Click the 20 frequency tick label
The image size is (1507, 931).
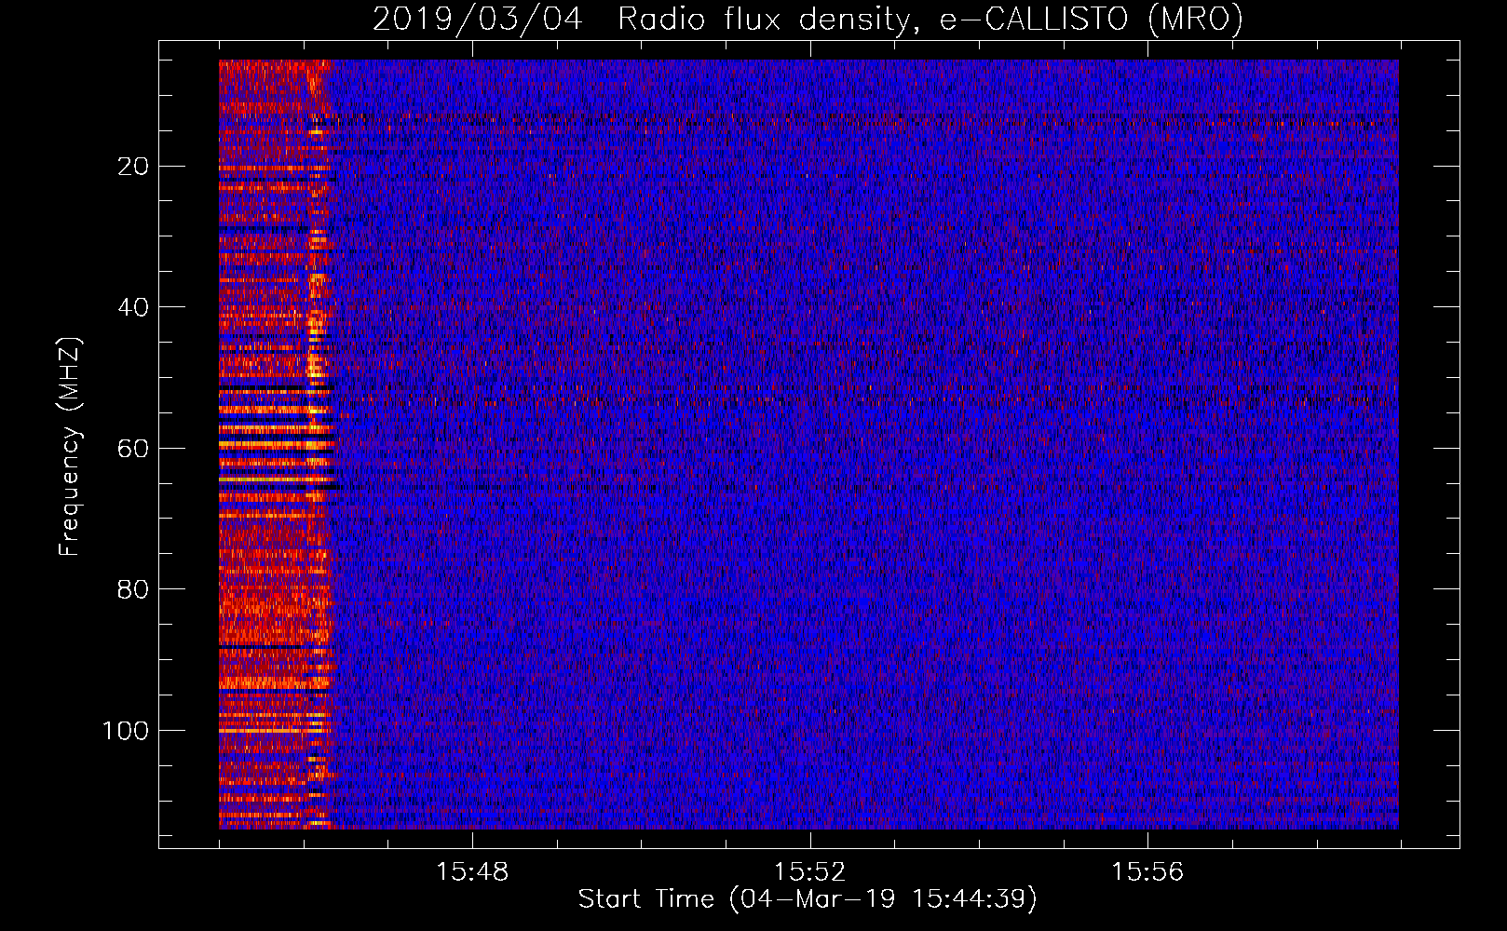coord(133,167)
